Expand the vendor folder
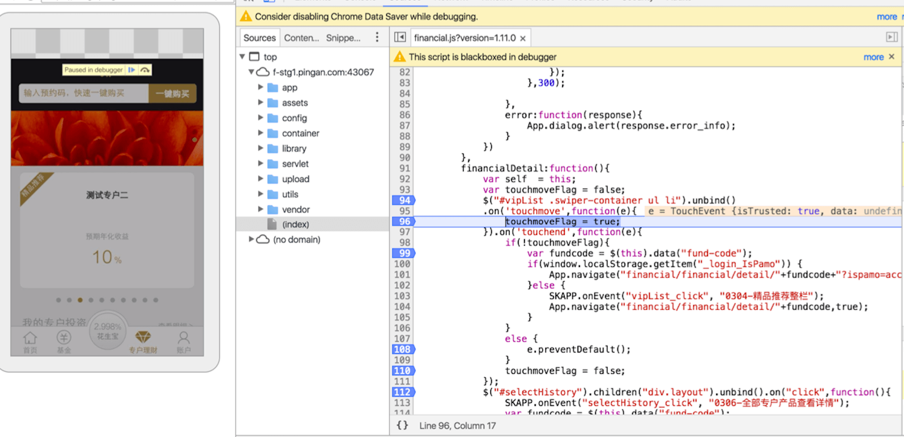904x437 pixels. [x=260, y=209]
